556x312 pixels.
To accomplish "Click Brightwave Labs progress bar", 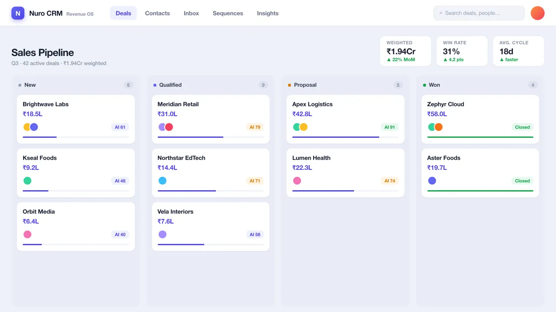I will [x=76, y=137].
